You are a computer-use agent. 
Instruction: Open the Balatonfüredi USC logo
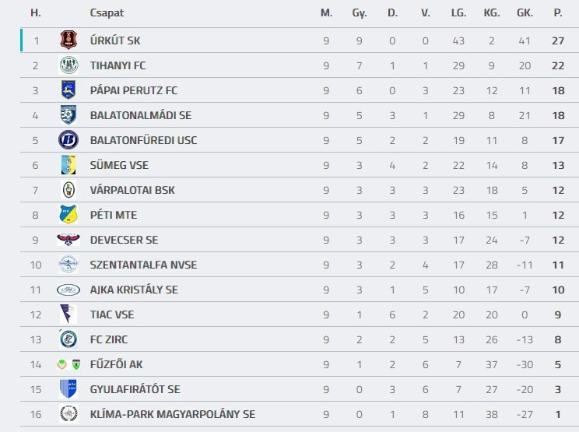point(68,140)
